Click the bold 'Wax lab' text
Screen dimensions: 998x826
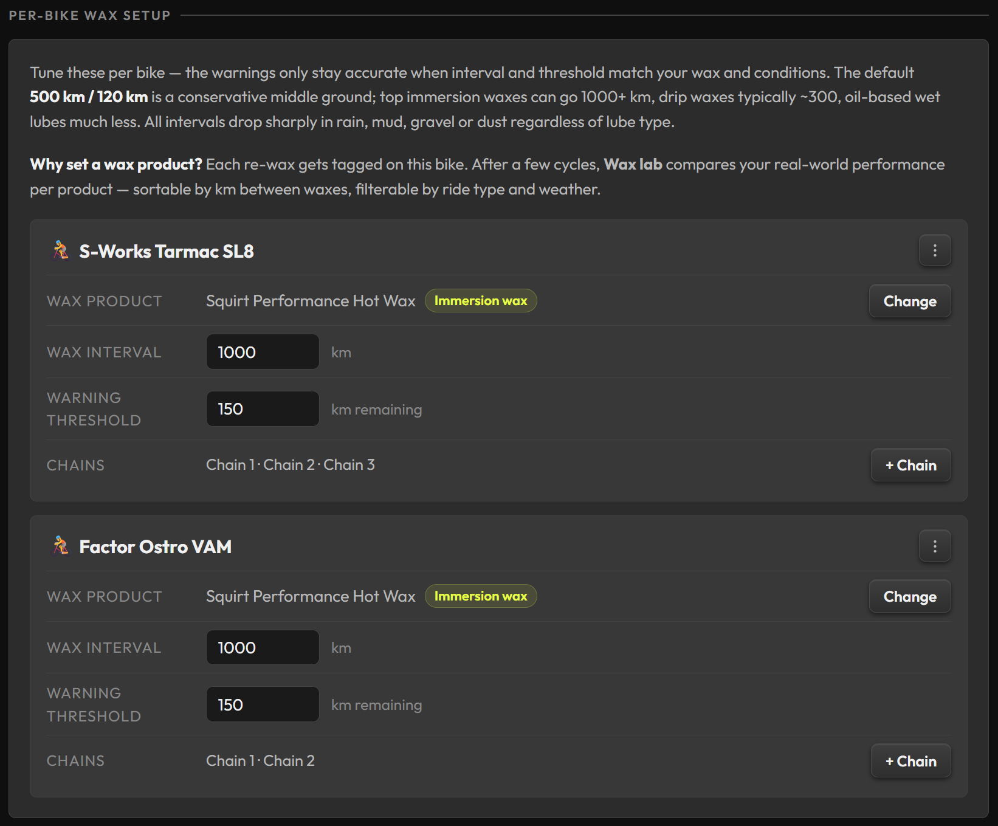tap(633, 165)
